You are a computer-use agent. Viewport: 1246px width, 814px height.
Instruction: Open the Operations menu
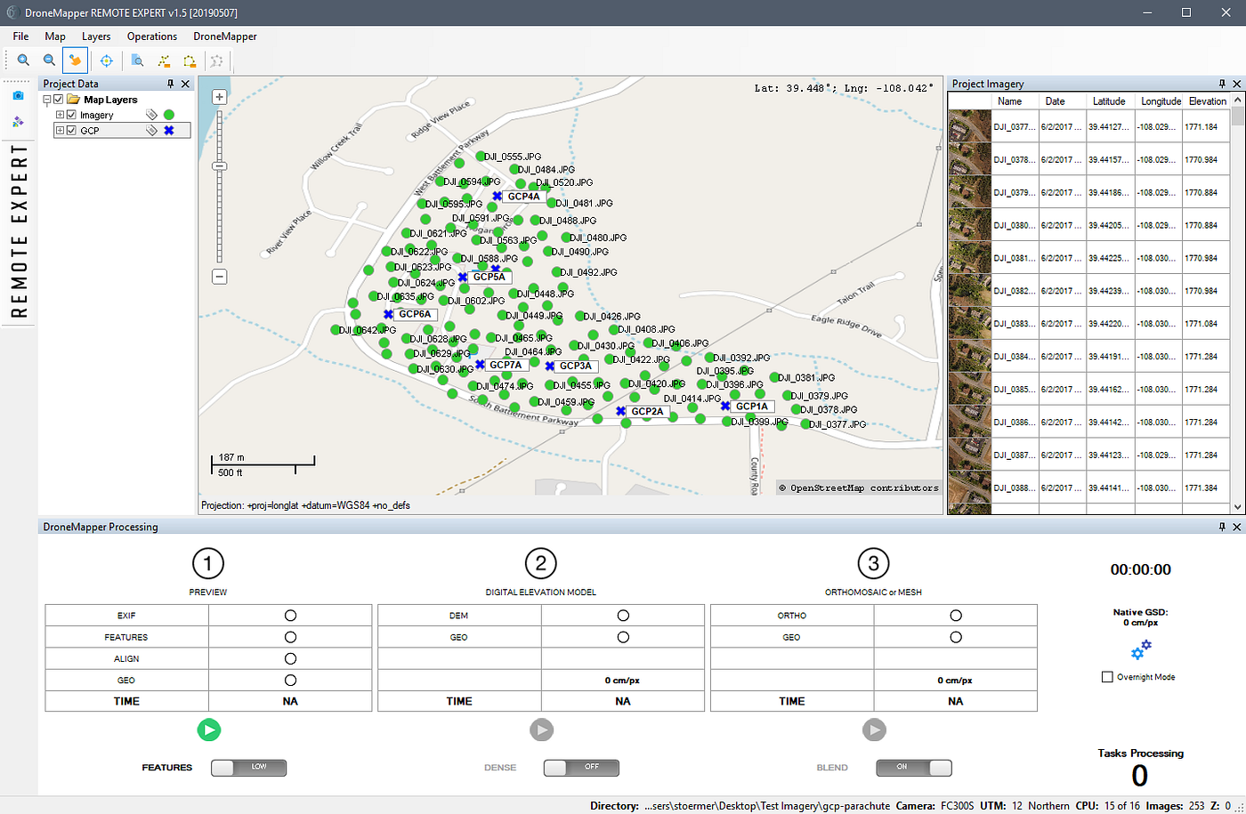(x=151, y=36)
